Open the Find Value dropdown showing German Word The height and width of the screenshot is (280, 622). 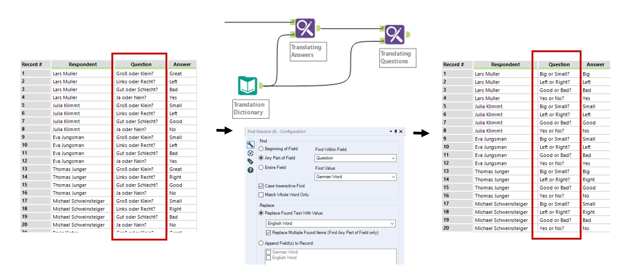pyautogui.click(x=355, y=177)
